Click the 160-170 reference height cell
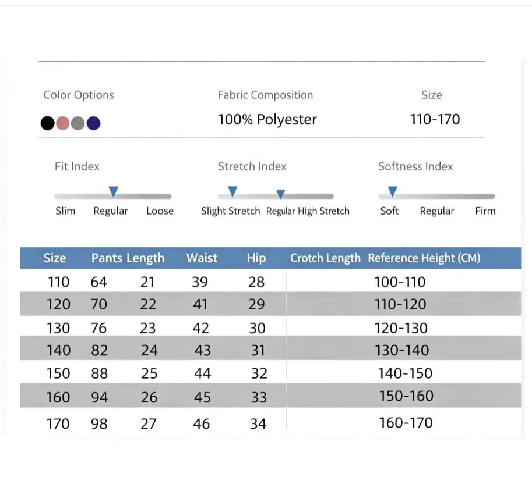The image size is (532, 488). point(406,423)
